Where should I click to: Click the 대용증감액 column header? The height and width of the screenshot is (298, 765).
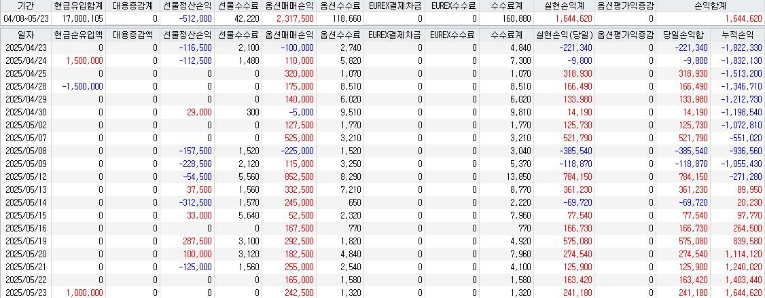click(x=132, y=35)
